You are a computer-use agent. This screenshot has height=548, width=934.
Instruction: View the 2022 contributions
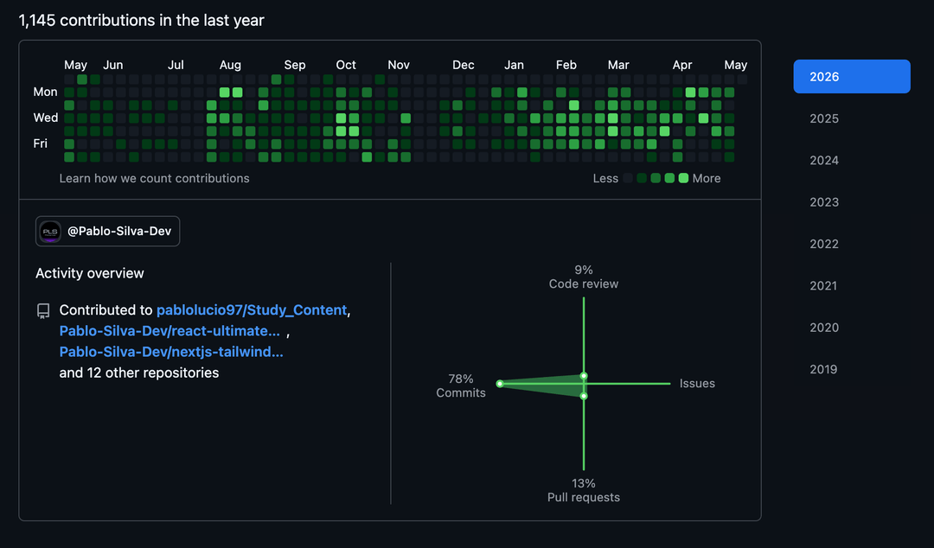(824, 244)
